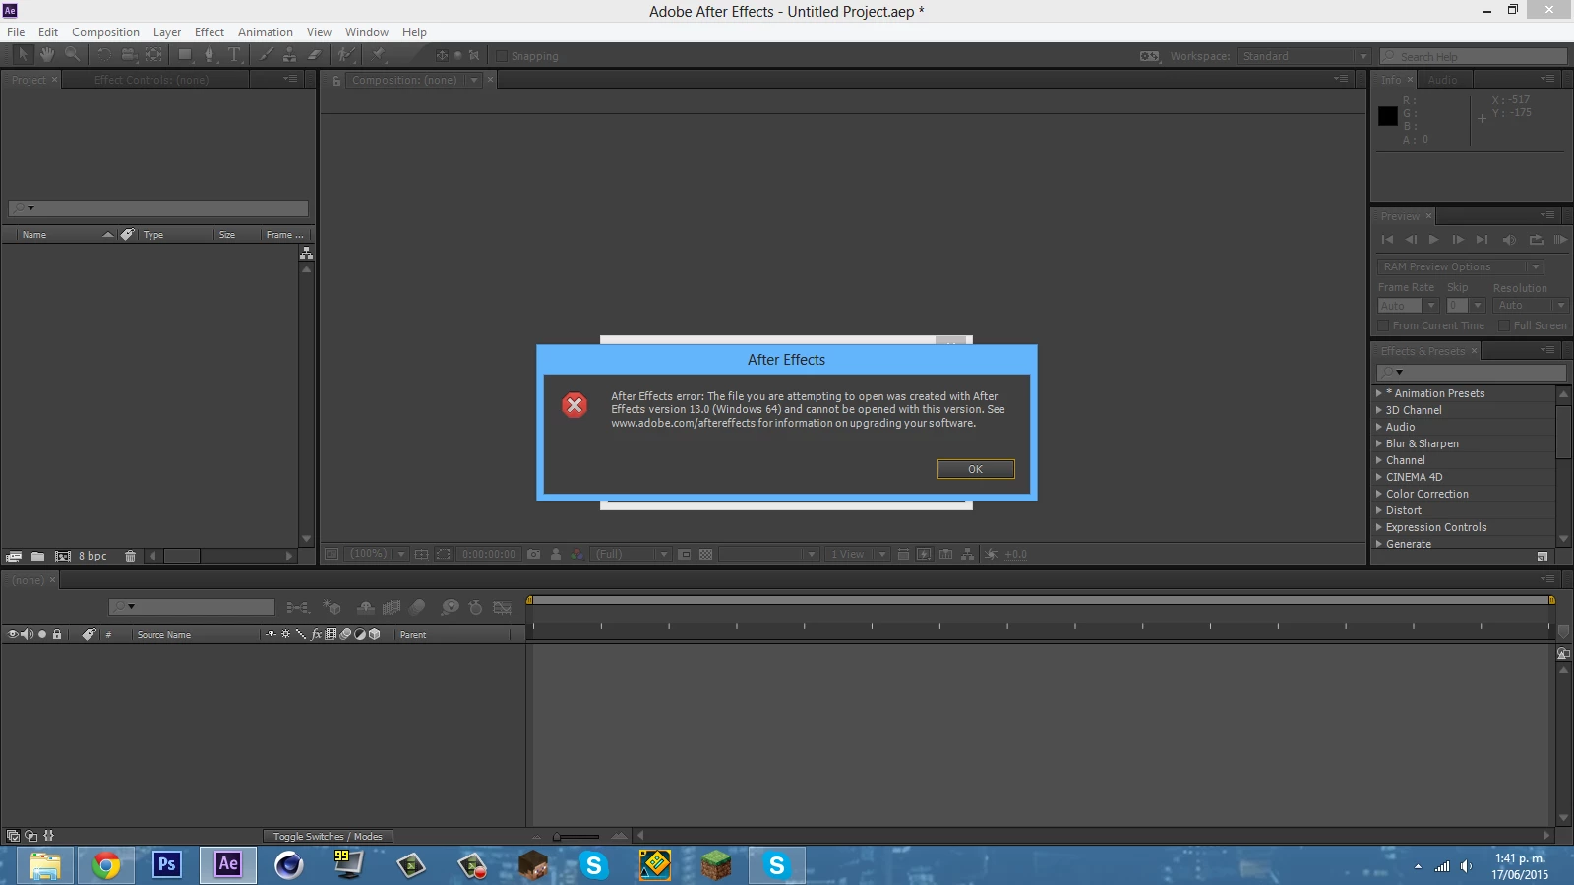This screenshot has width=1574, height=885.
Task: Click the Effects & Presets search field
Action: coord(1471,373)
